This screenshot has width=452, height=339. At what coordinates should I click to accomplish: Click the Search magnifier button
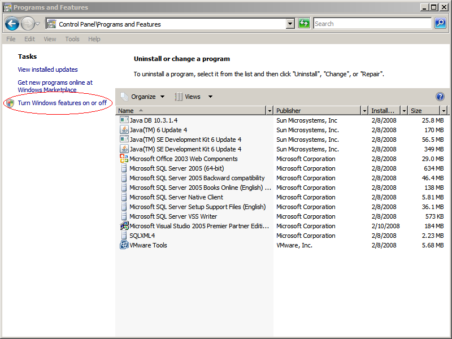[440, 23]
